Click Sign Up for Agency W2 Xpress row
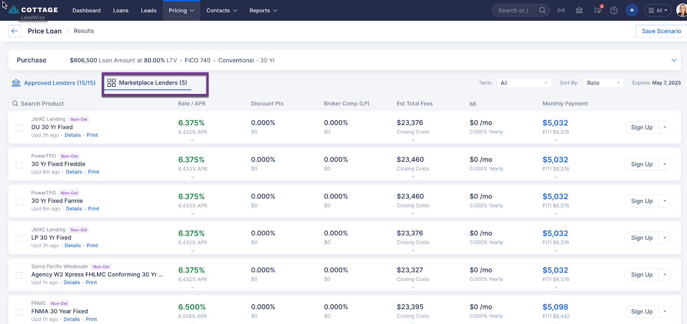Screen dimensions: 687x324 641,275
